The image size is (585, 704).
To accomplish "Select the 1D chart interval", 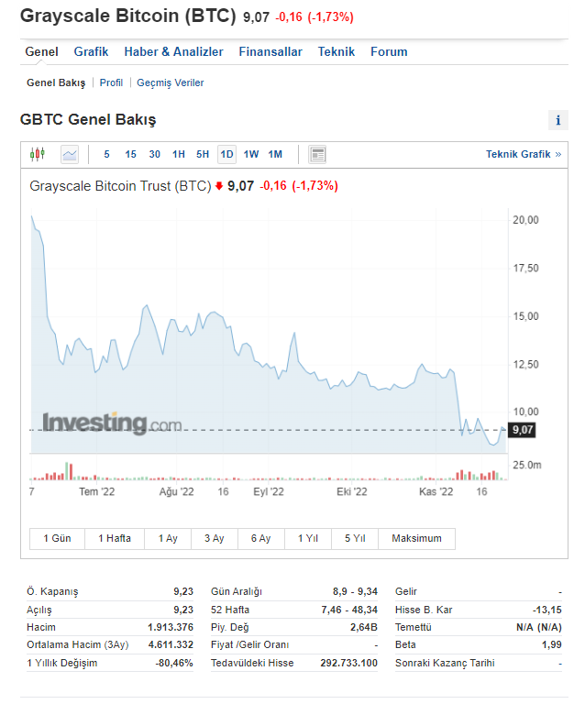I will coord(226,154).
